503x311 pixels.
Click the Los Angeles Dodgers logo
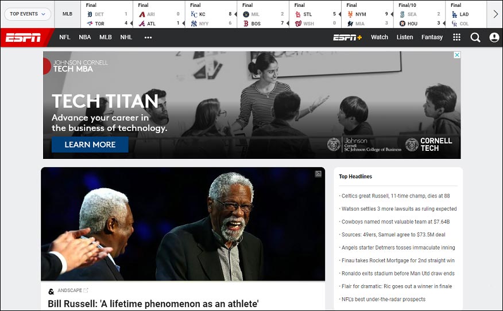(454, 14)
